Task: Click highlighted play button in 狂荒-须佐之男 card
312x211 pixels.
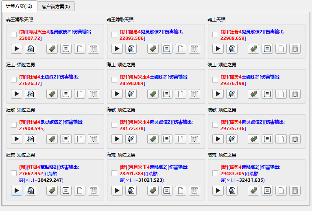Action: (17, 191)
